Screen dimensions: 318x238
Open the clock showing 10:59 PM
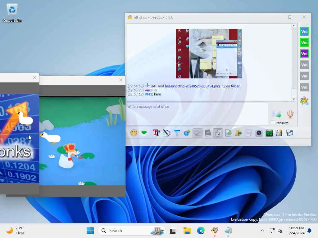[296, 231]
